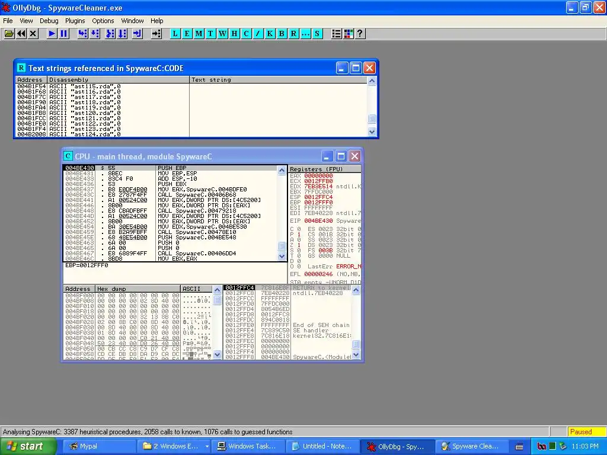
Task: Click the Step over toolbar icon
Action: 94,34
